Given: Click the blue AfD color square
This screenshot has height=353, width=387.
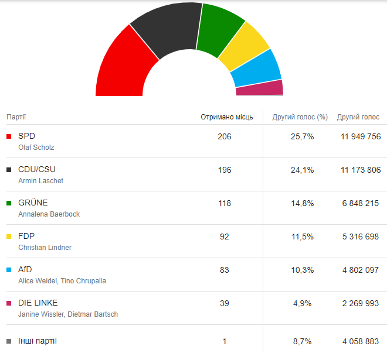Looking at the screenshot, I should click(9, 270).
